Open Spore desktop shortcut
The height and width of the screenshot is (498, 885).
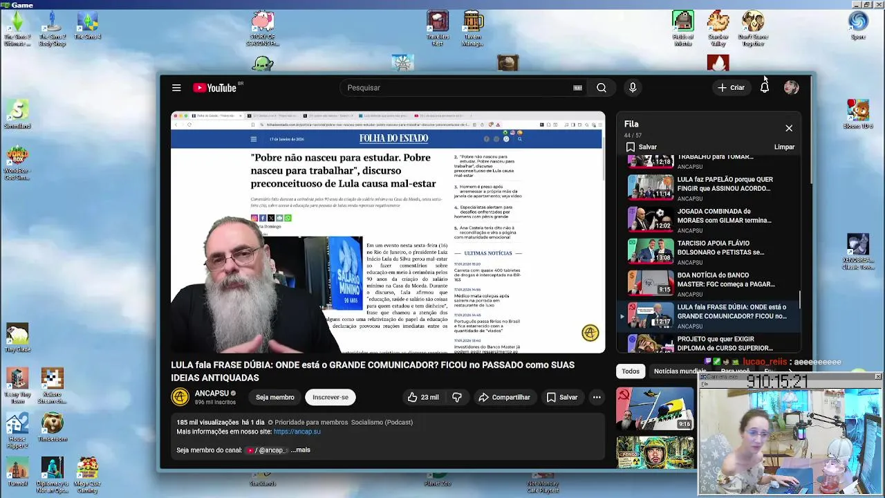click(858, 26)
